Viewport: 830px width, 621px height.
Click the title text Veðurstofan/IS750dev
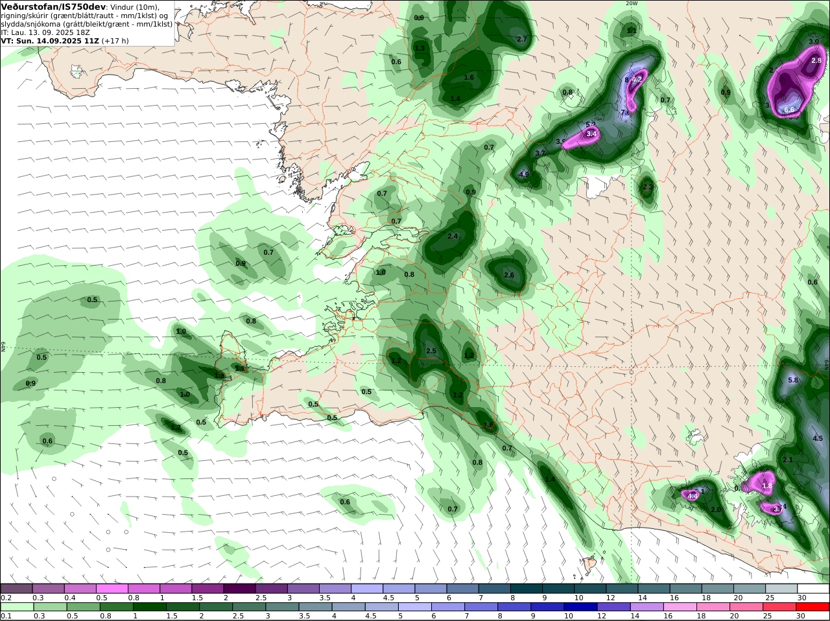[53, 6]
